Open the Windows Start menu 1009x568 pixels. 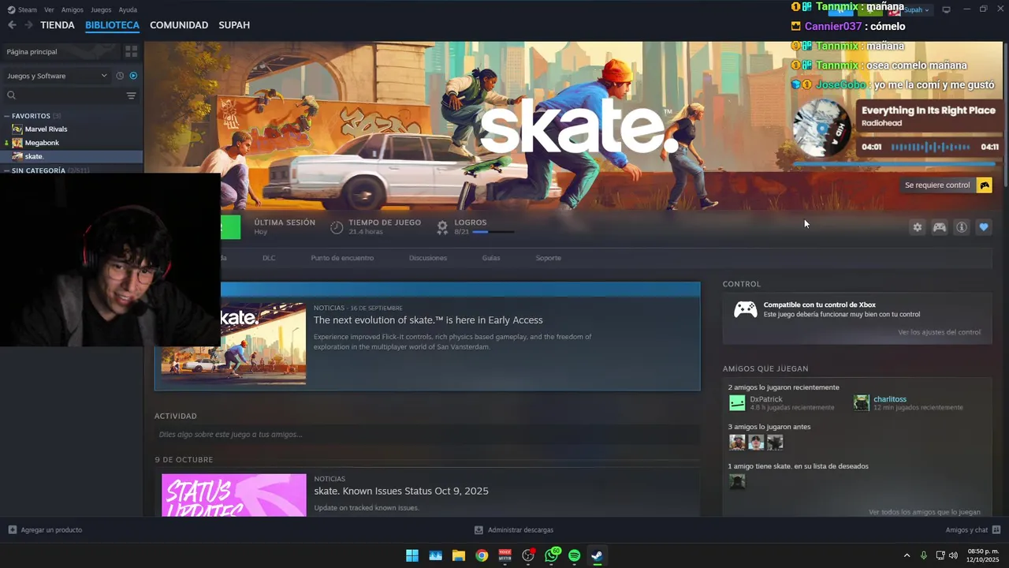pos(412,555)
